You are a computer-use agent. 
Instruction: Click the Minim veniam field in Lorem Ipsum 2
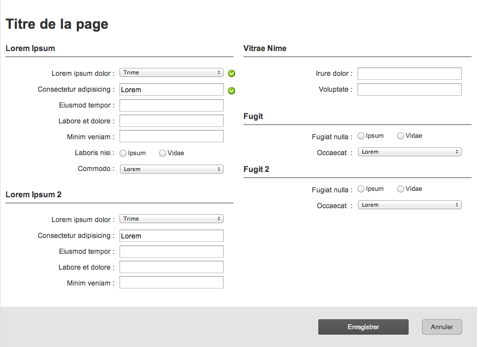pos(171,282)
